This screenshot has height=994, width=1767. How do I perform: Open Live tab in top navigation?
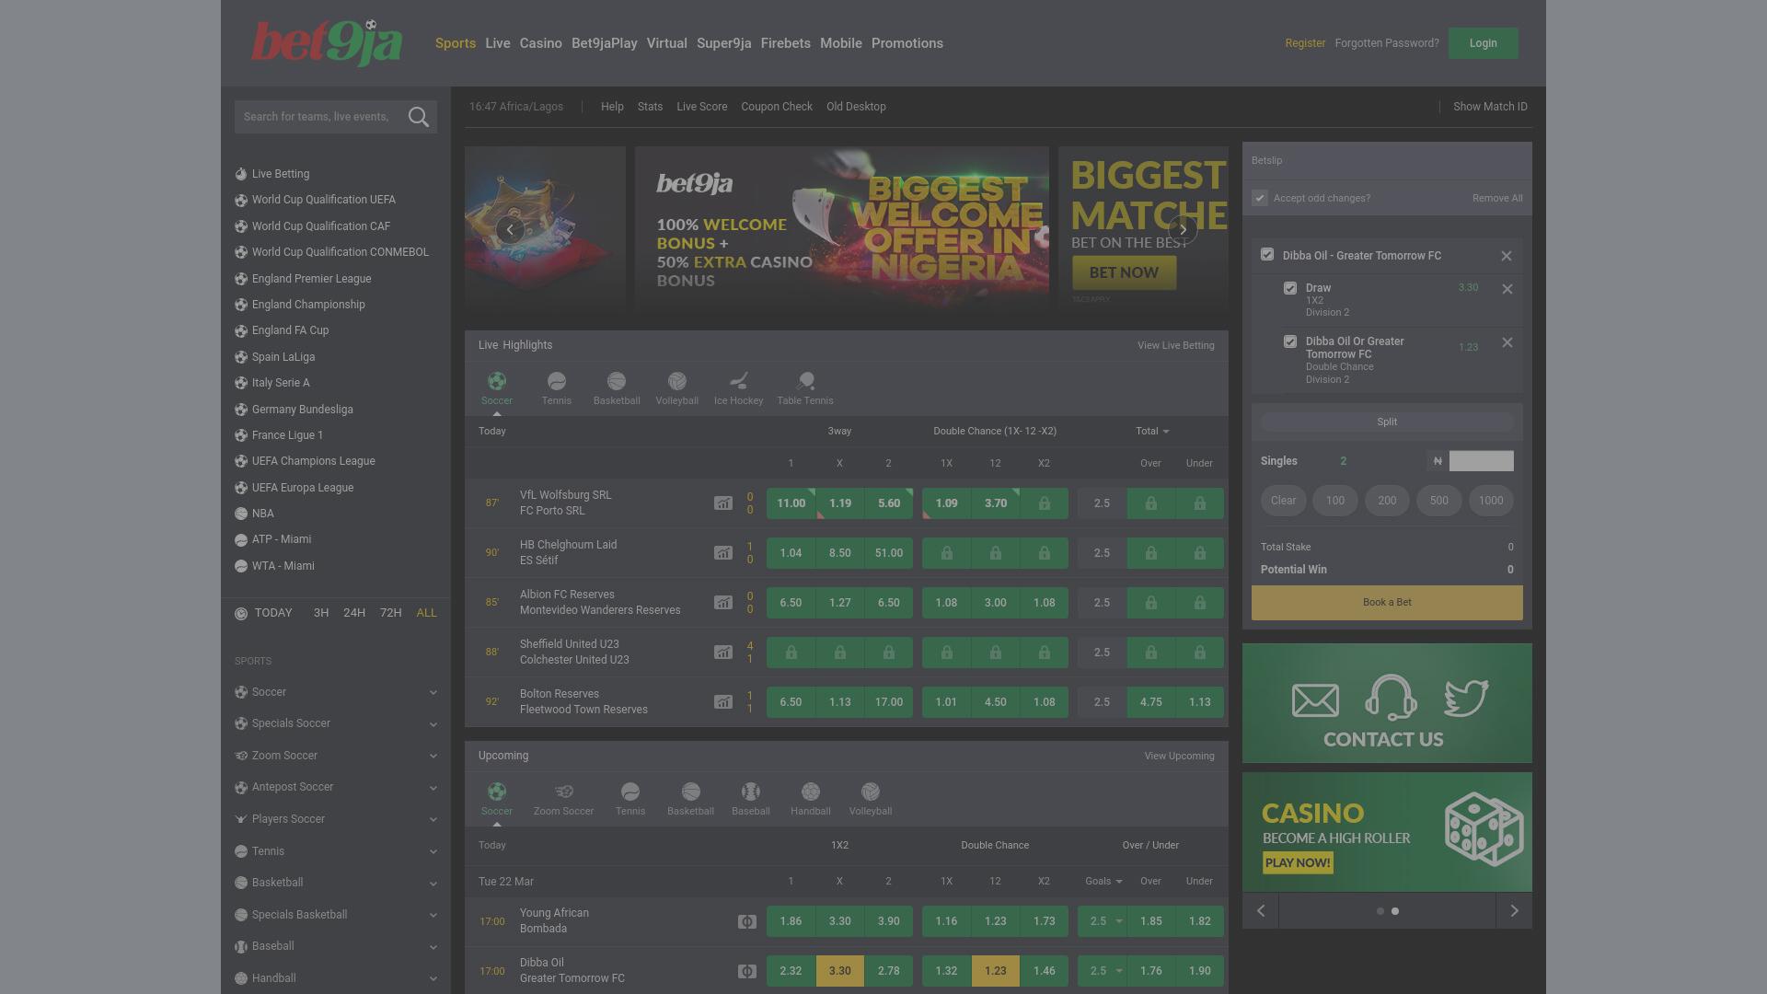[498, 43]
